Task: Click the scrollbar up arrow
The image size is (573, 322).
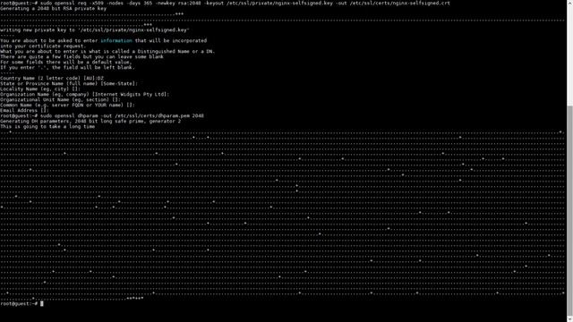Action: (569, 3)
